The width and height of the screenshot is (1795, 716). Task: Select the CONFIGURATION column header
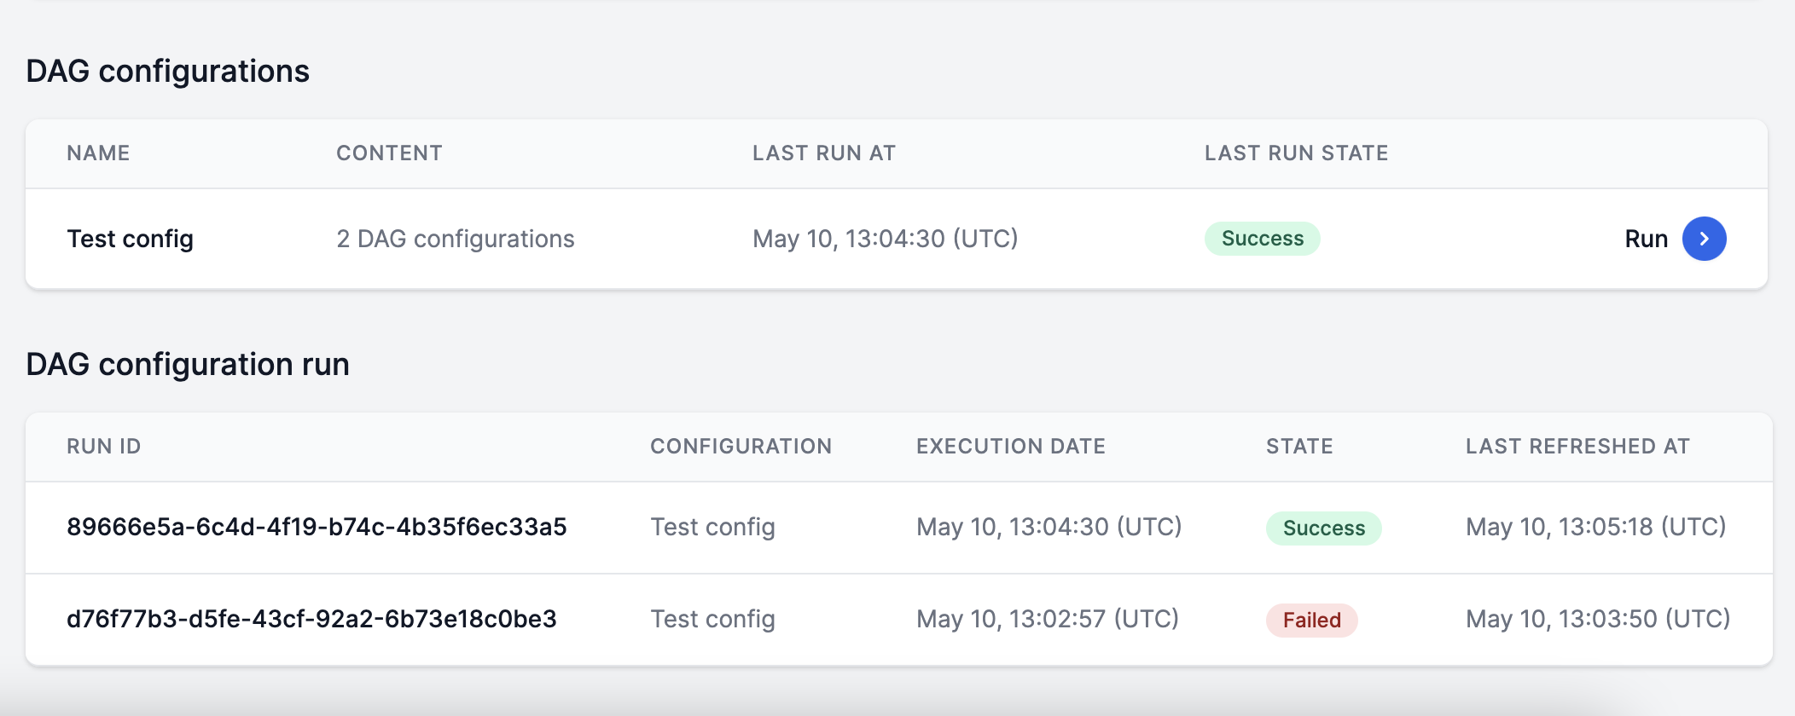tap(741, 447)
